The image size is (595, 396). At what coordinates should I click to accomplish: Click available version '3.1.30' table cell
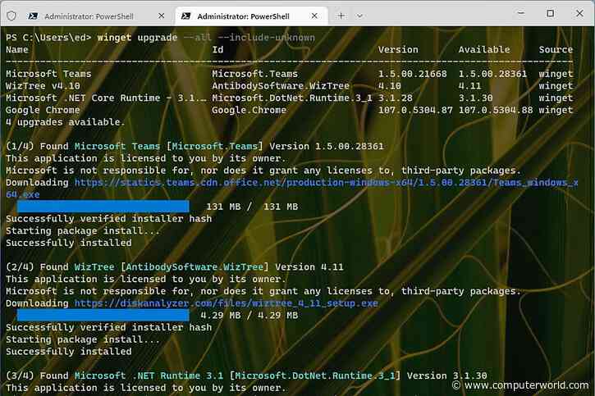tap(475, 98)
